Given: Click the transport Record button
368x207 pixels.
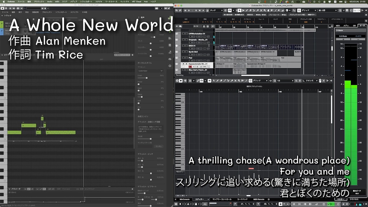Looking at the screenshot, I should coord(338,204).
